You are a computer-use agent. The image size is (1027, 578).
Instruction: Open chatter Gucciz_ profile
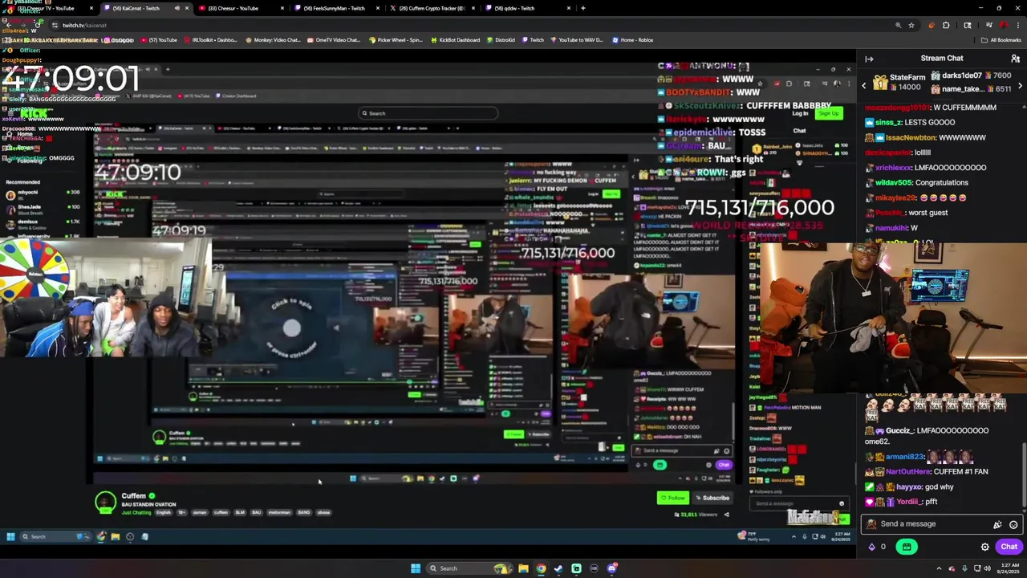point(900,430)
